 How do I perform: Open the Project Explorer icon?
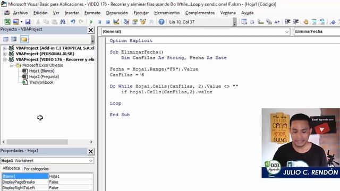126,22
